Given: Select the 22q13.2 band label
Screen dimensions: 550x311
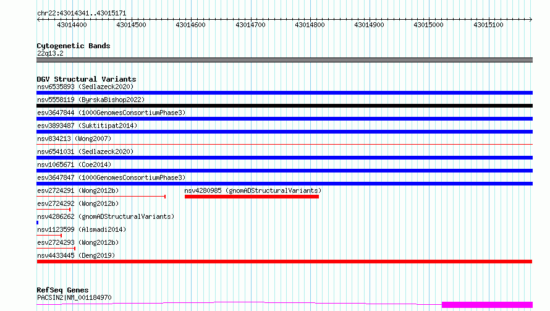Looking at the screenshot, I should (50, 53).
